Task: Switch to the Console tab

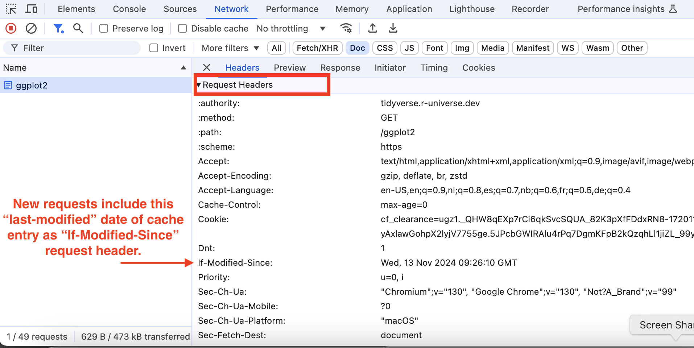Action: click(129, 9)
